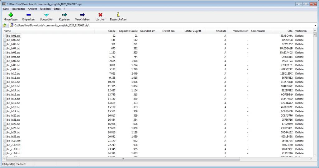Sort list by CRC column header
Screen dimensions: 319x168
point(290,31)
